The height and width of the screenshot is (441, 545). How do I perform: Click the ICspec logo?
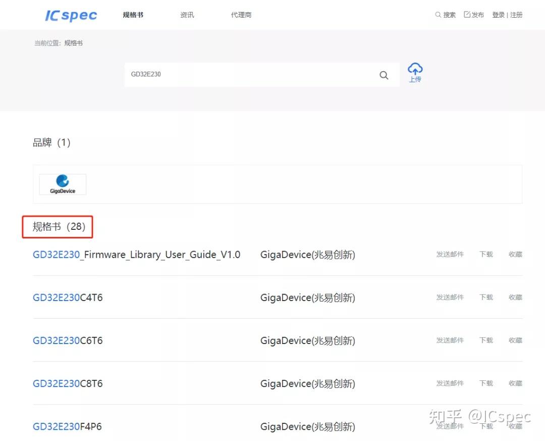click(x=70, y=15)
